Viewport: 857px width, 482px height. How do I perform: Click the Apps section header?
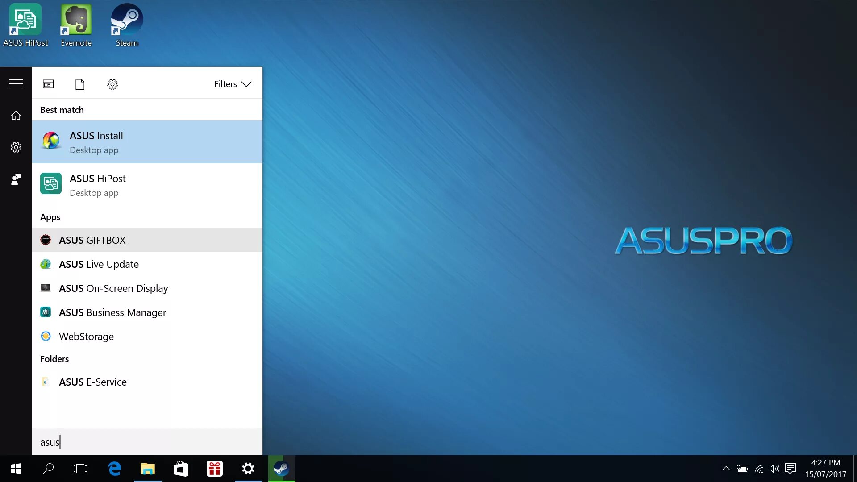click(50, 217)
